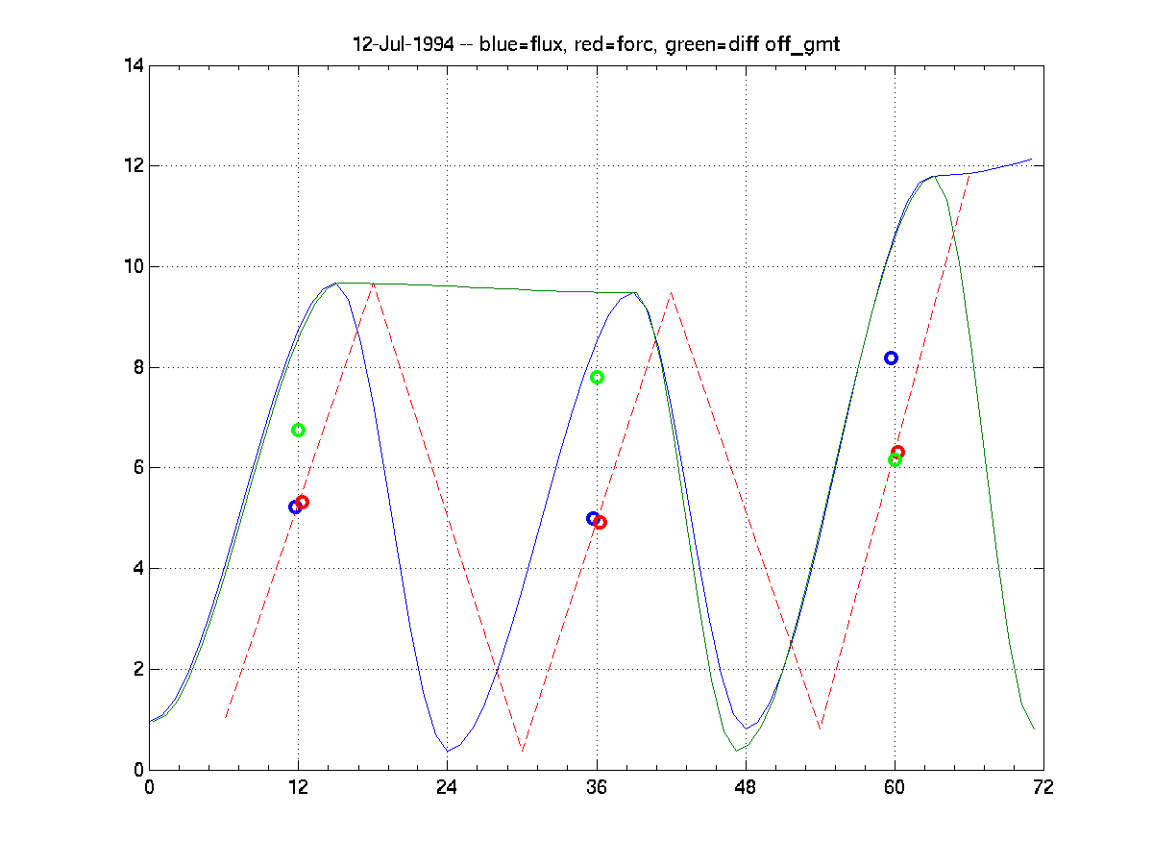Viewport: 1153px width, 865px height.
Task: Pick the red circle marker near x=60
Action: click(x=897, y=452)
